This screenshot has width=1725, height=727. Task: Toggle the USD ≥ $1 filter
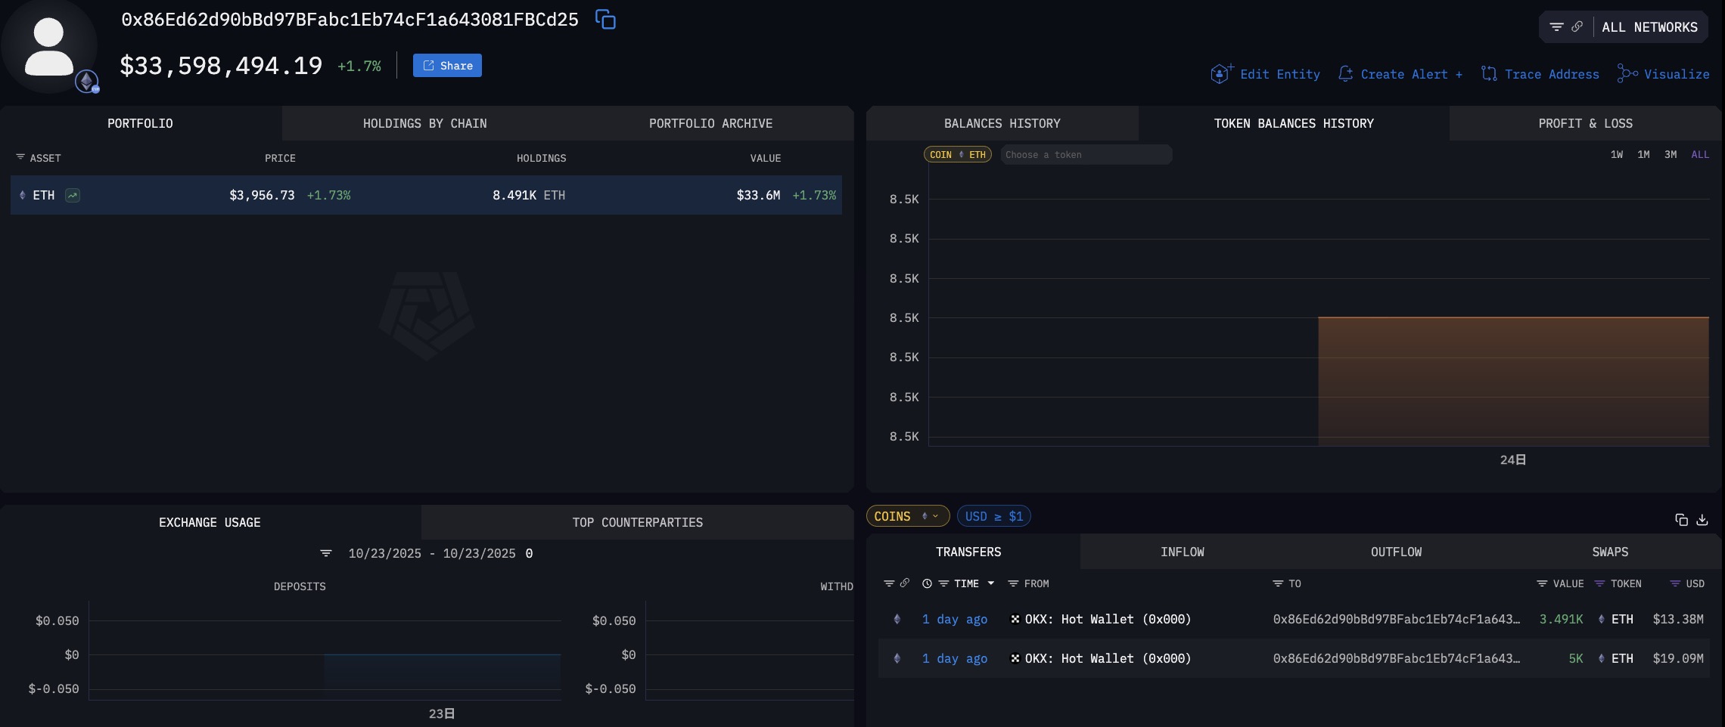(x=993, y=516)
